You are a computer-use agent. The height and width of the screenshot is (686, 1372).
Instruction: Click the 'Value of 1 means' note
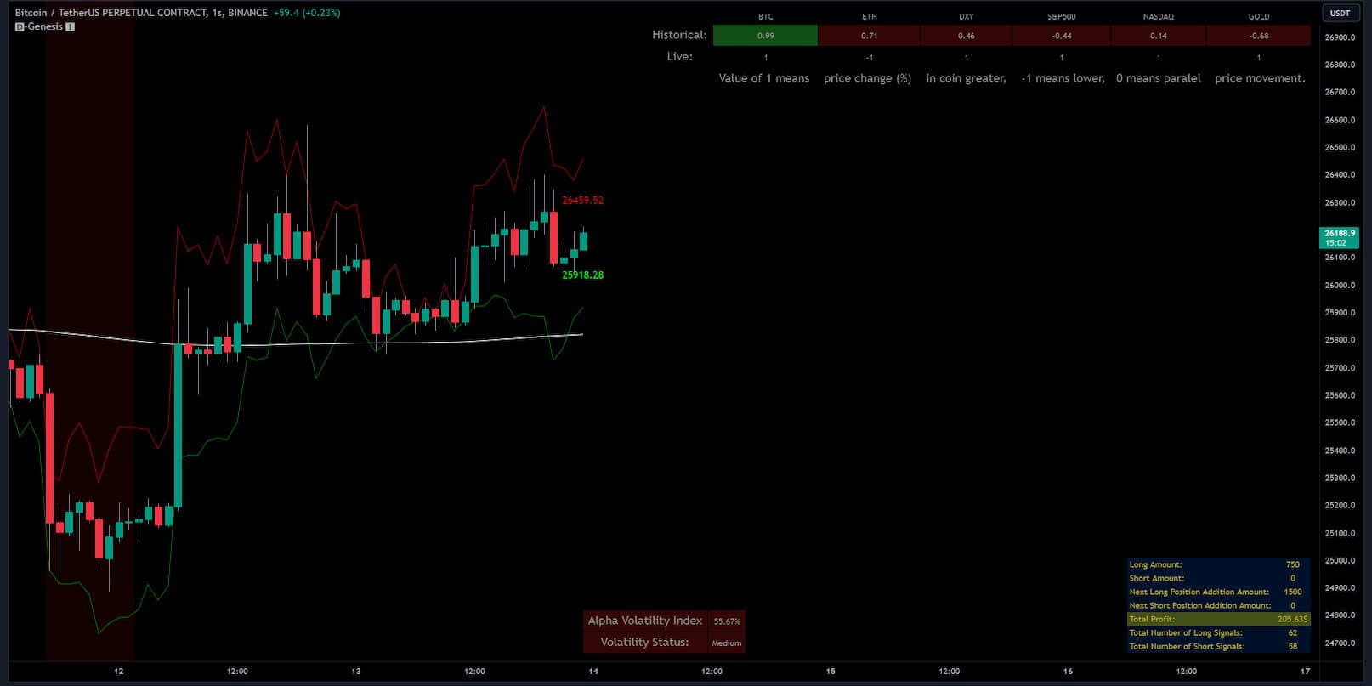pos(764,78)
